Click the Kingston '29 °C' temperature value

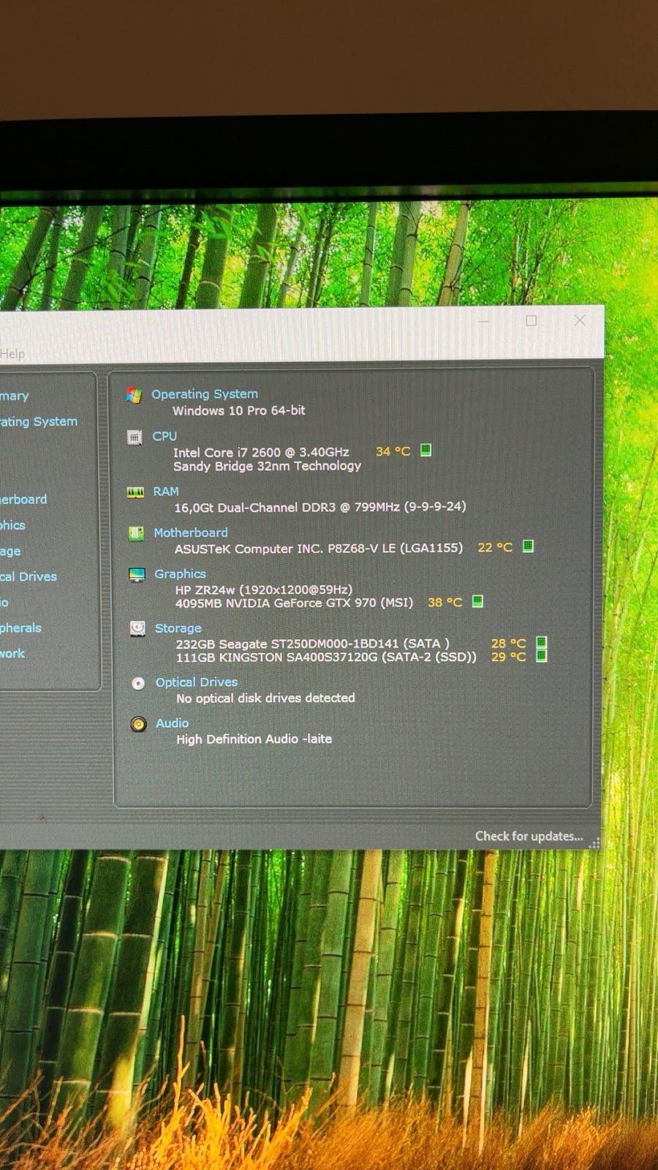[509, 657]
